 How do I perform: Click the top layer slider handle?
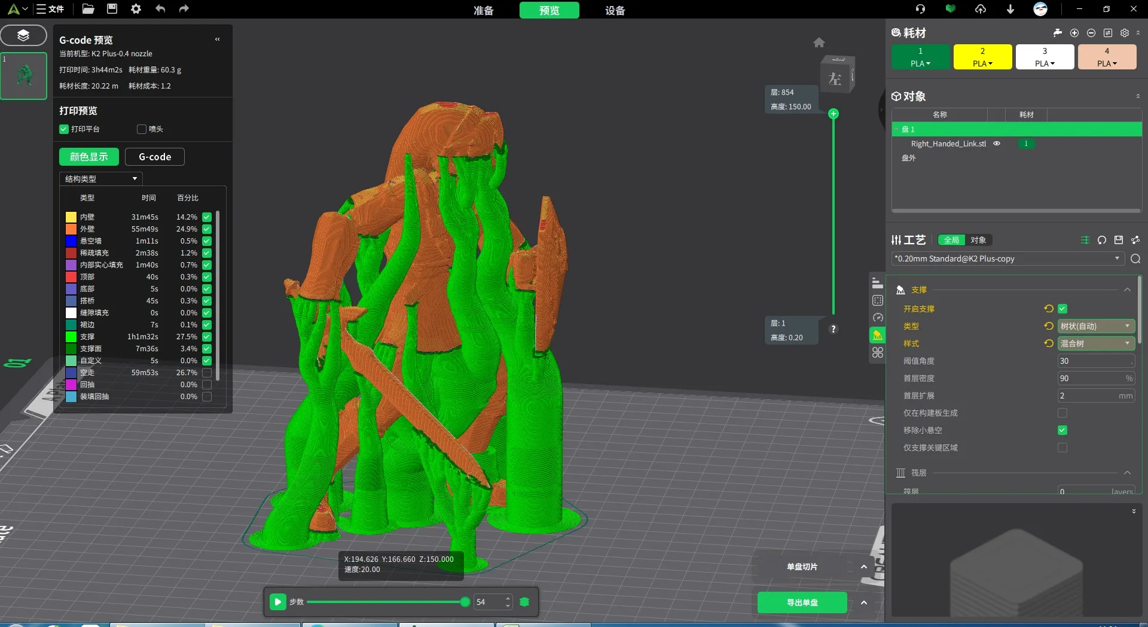(x=833, y=114)
